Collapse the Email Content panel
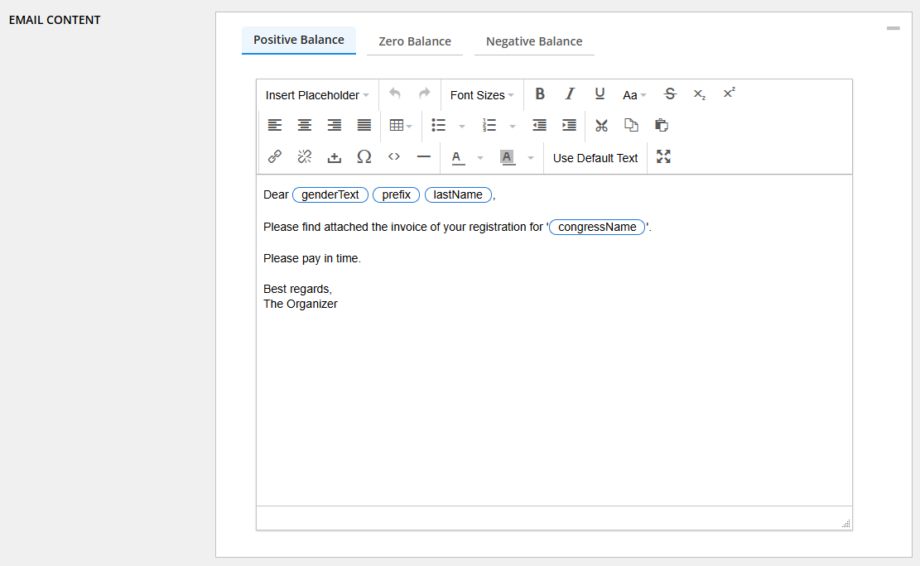920x566 pixels. 893,28
